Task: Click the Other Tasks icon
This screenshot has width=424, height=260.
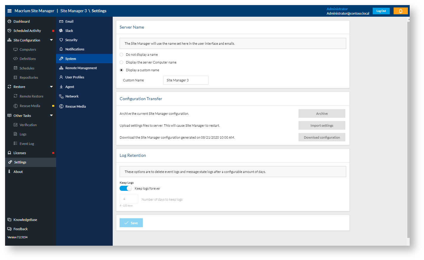Action: (x=10, y=116)
